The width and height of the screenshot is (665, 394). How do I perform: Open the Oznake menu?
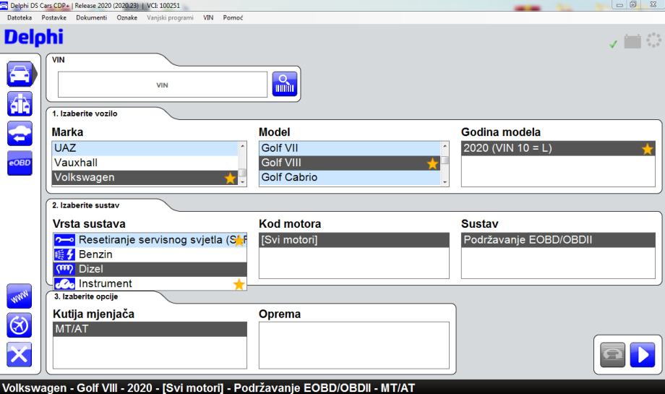[x=126, y=18]
